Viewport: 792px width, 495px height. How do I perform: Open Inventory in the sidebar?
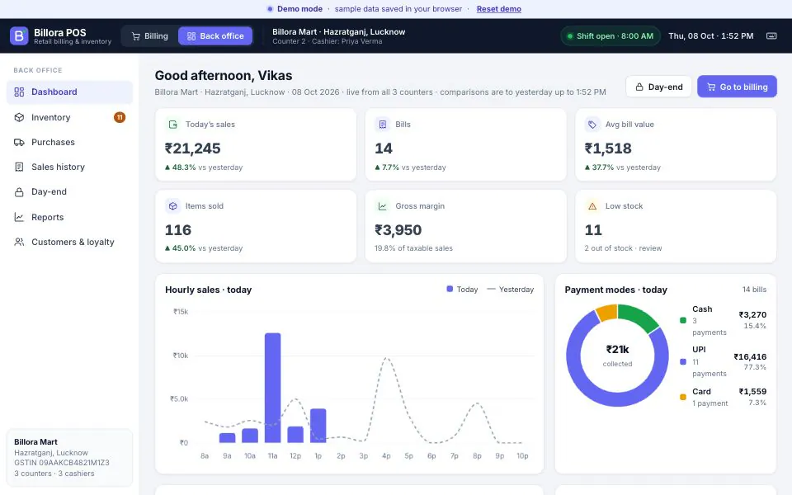[x=69, y=117]
